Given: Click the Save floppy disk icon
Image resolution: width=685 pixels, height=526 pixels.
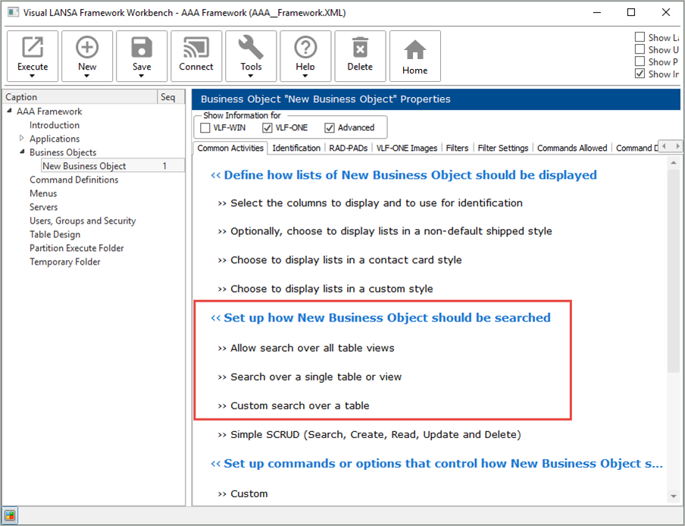Looking at the screenshot, I should click(142, 49).
